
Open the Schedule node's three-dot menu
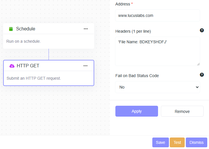coord(86,29)
